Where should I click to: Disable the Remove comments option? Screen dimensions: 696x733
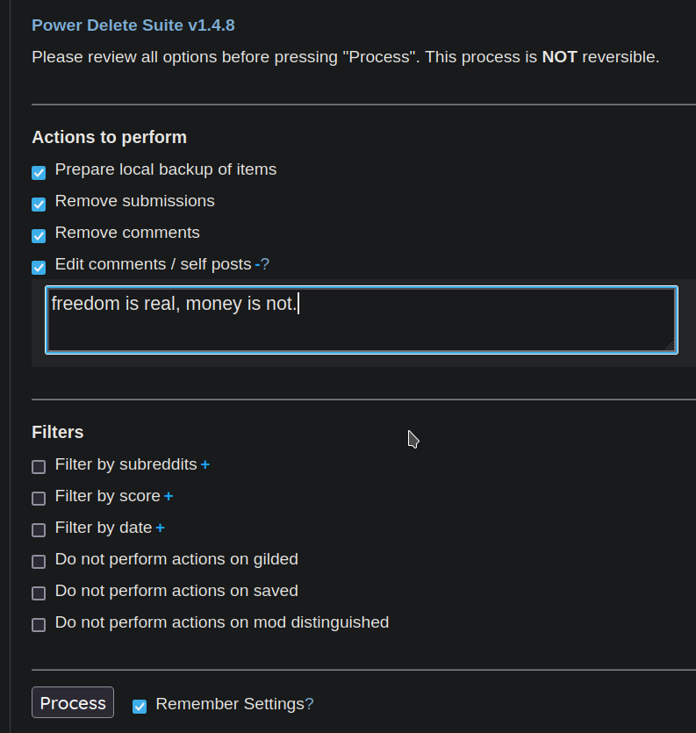(39, 235)
